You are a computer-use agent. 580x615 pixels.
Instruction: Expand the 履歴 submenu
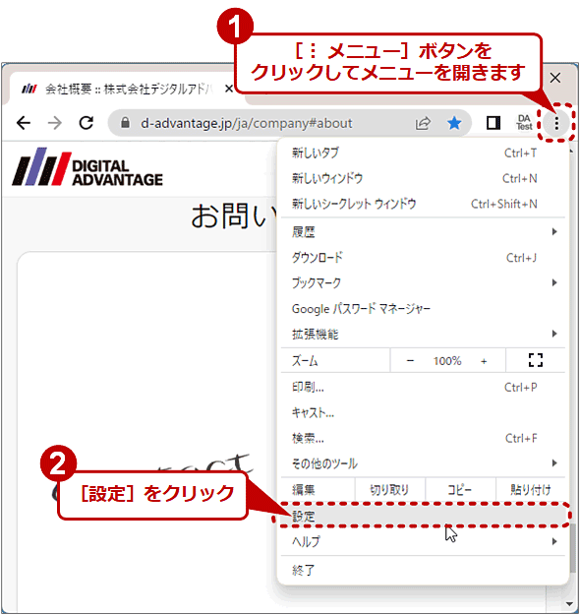point(423,232)
